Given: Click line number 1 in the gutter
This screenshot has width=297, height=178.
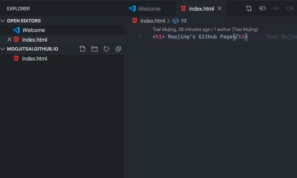Looking at the screenshot, I should coord(140,37).
